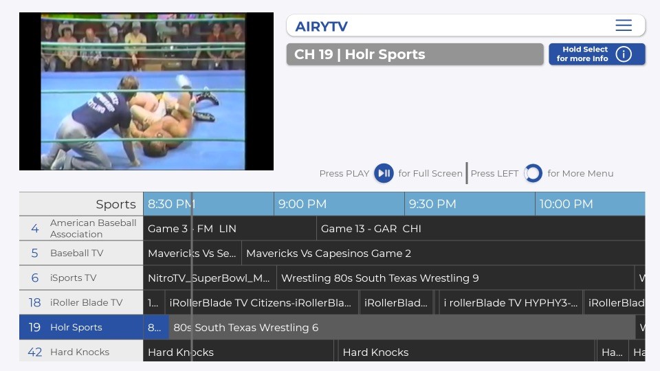This screenshot has height=371, width=660.
Task: Select the Sports category header
Action: [81, 204]
